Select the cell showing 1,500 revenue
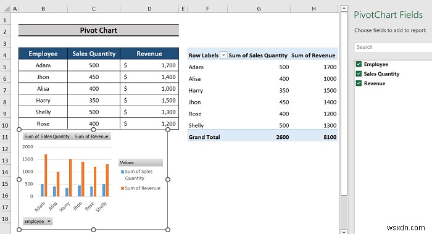Viewport: 432px width, 234px height. click(x=149, y=100)
